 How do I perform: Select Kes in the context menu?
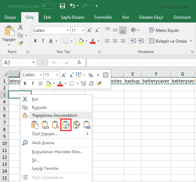(56, 99)
